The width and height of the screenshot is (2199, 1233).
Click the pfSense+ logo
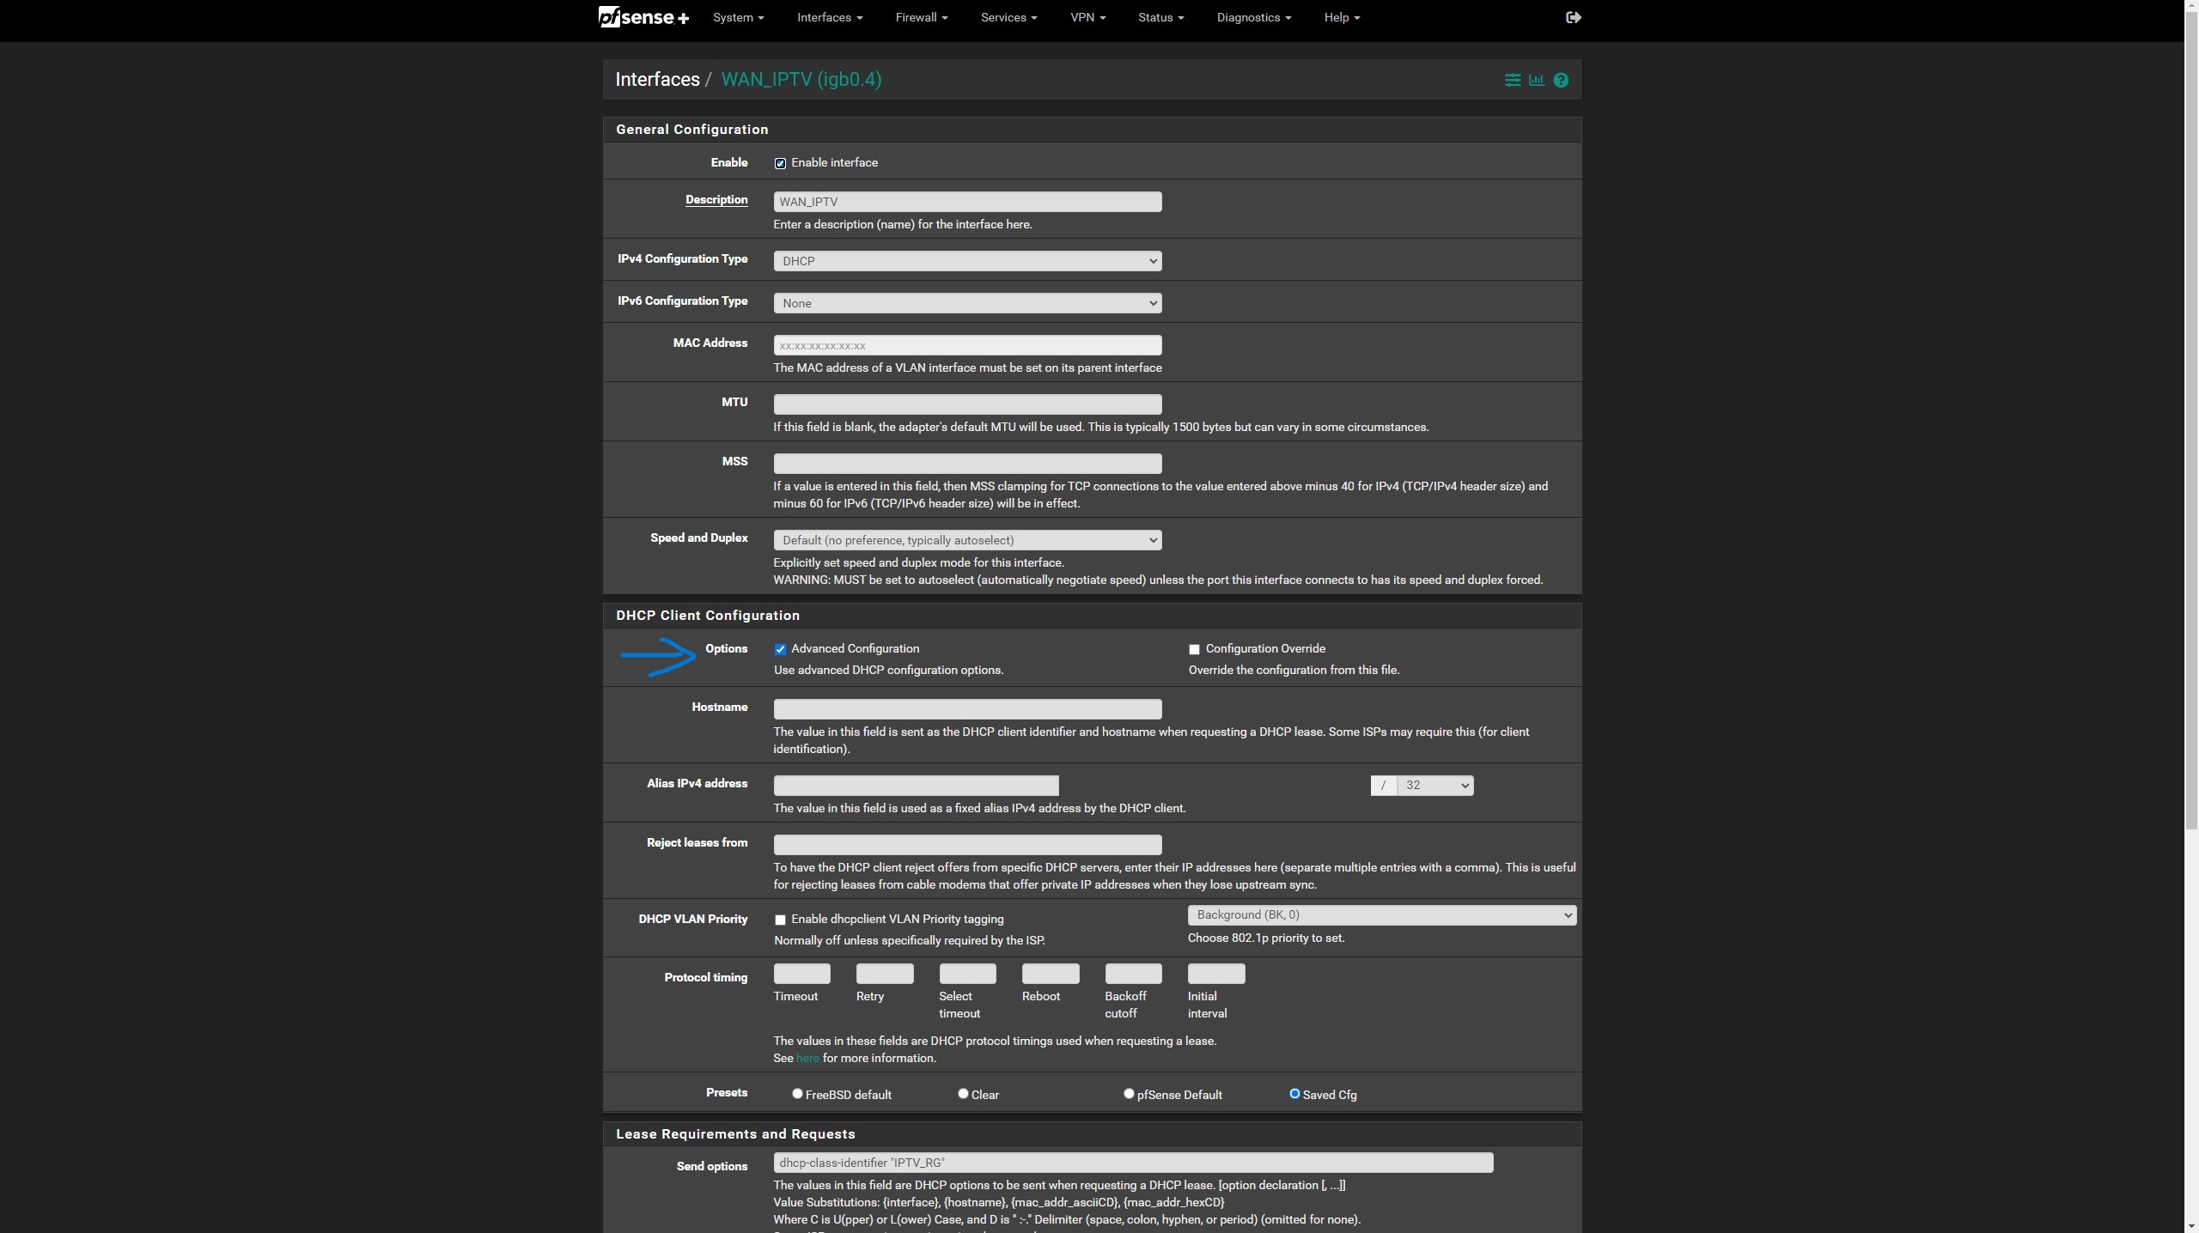643,17
